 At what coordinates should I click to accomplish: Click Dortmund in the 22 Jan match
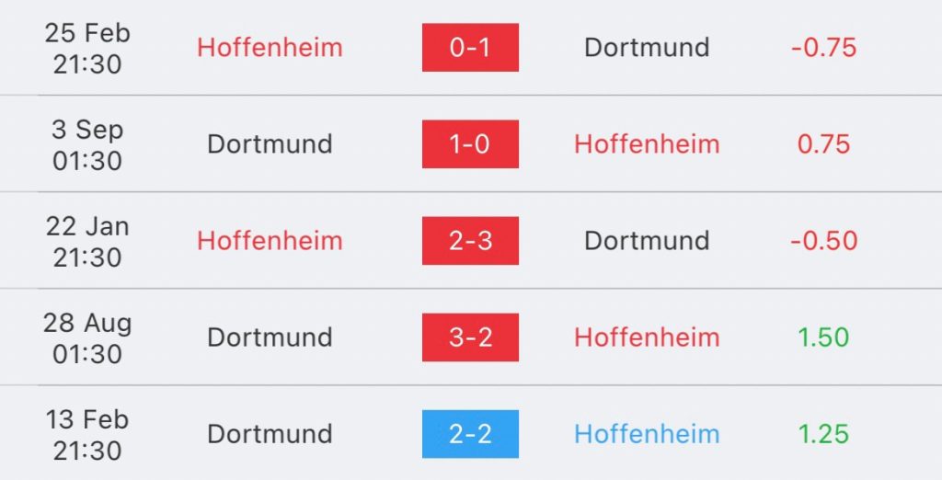click(x=647, y=241)
